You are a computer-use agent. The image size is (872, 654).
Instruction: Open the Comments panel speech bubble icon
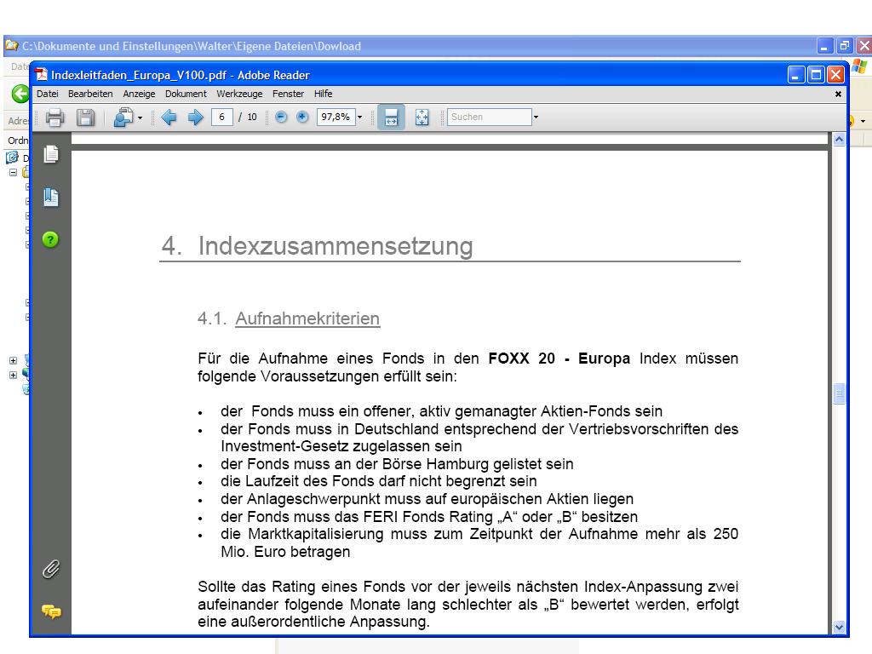(51, 611)
